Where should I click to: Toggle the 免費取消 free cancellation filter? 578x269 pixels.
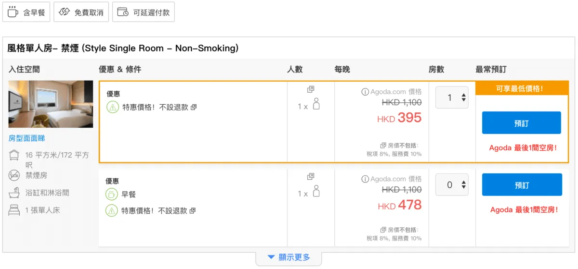coord(81,12)
